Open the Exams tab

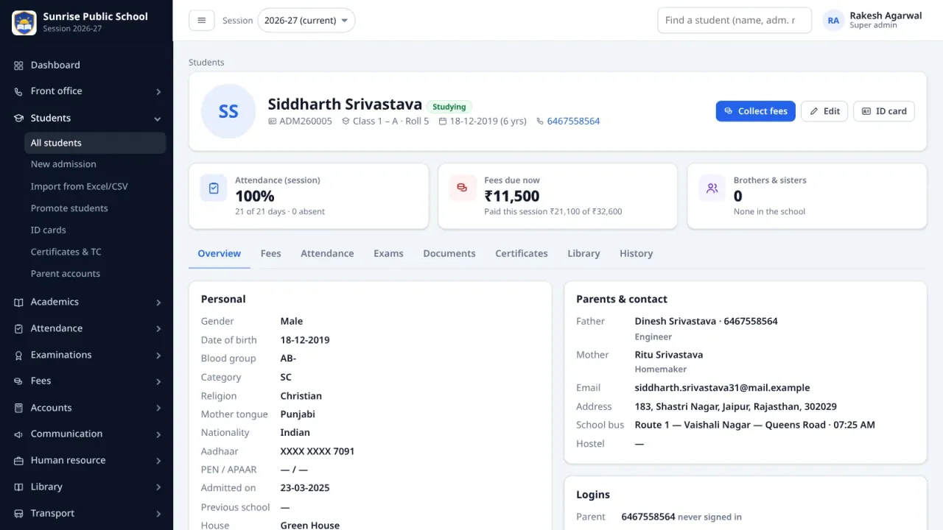pos(388,253)
